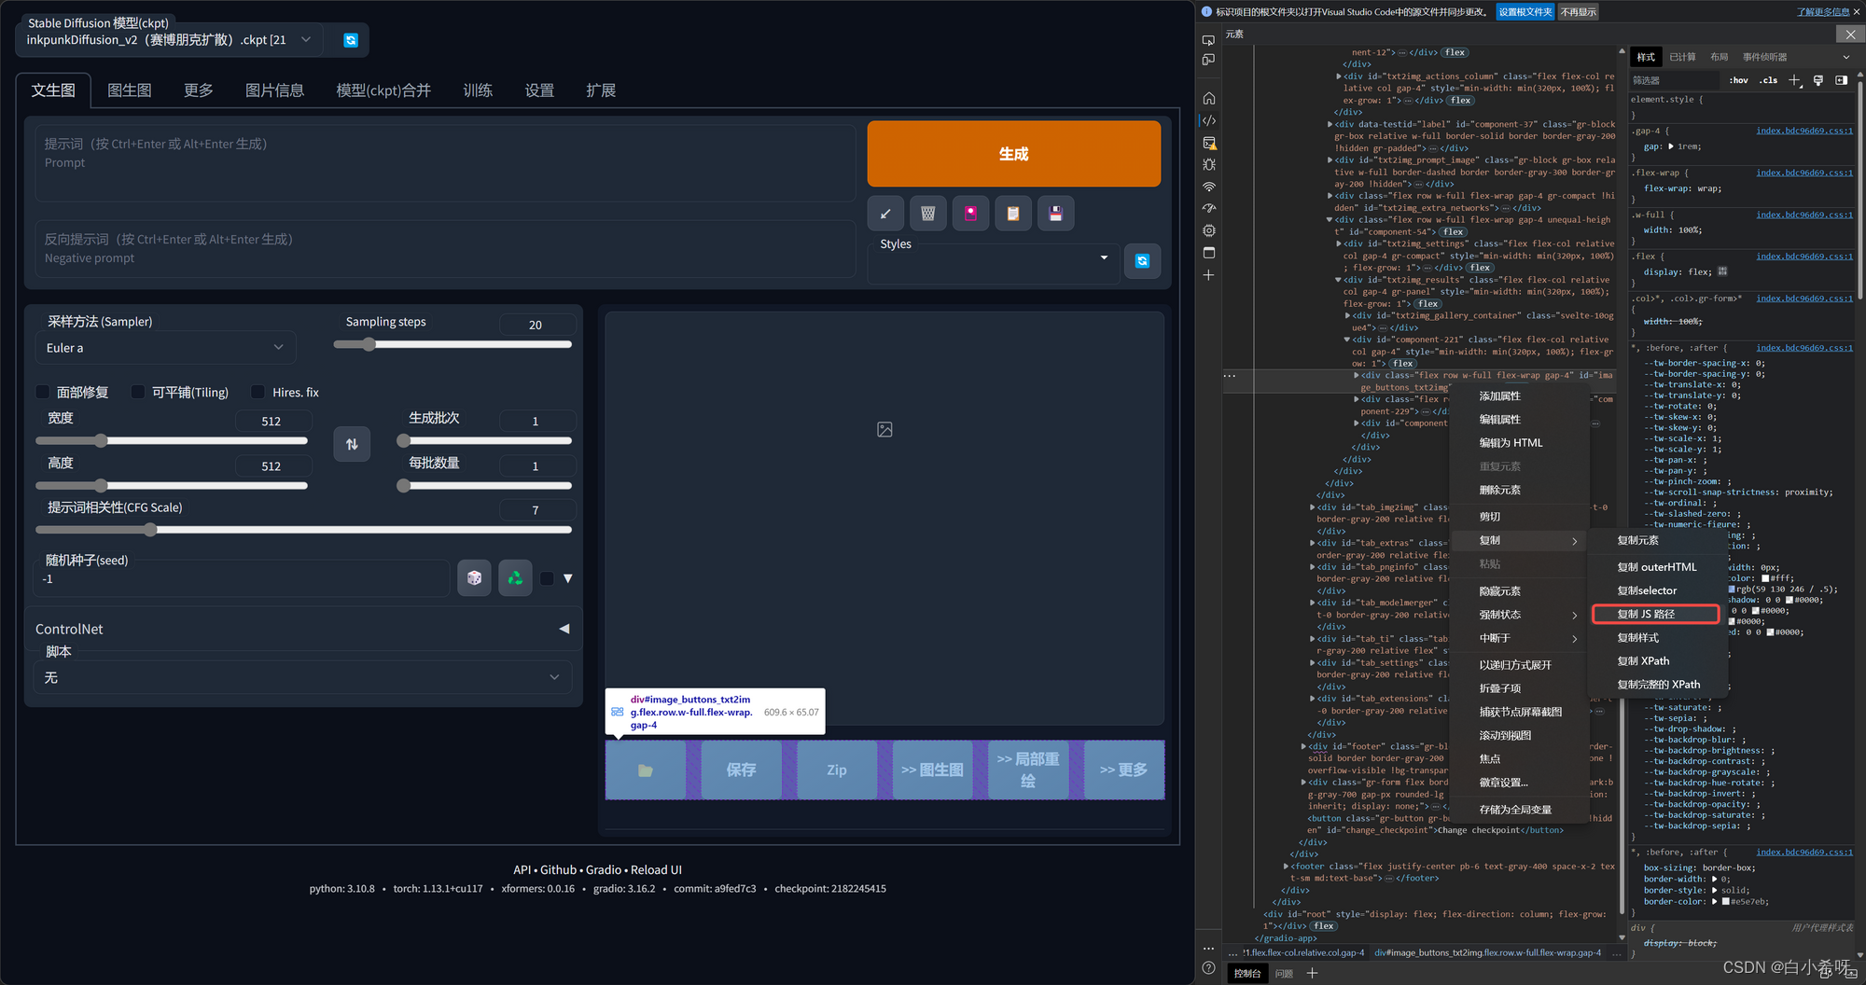Screen dimensions: 1866x985
Task: Randomize seed with the dice icon
Action: pos(474,578)
